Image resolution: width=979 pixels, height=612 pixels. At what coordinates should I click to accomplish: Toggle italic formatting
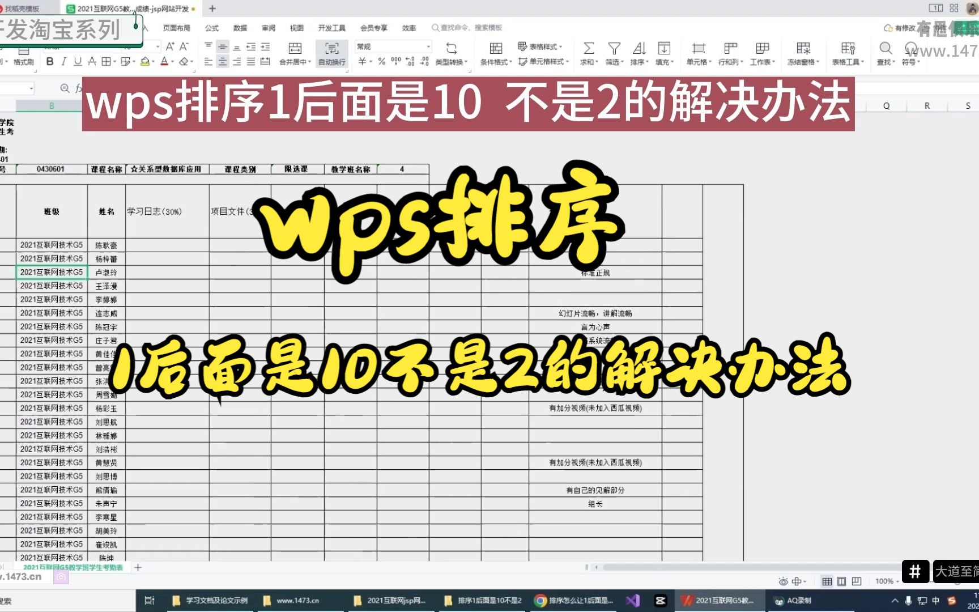pos(63,61)
